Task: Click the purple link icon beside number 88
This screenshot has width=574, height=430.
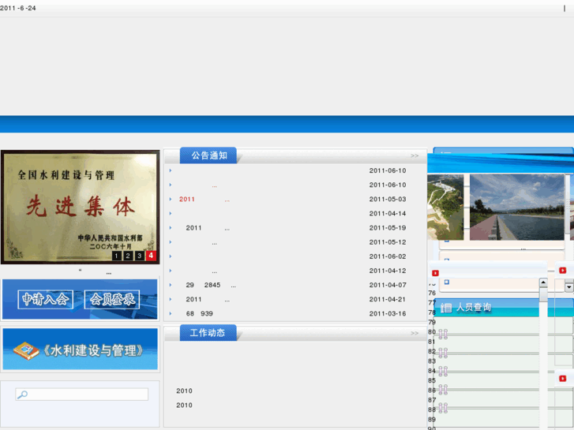Action: [x=443, y=408]
